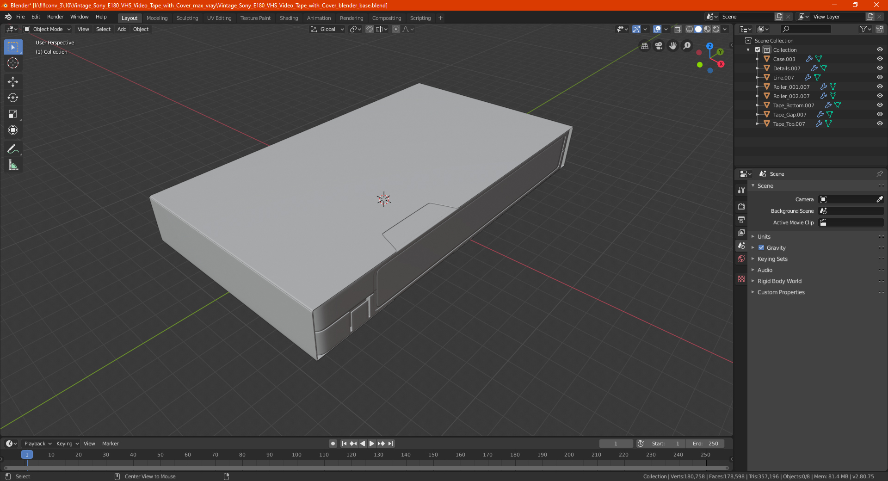Screen dimensions: 888x481
Task: Open the Render properties tab
Action: [x=741, y=206]
